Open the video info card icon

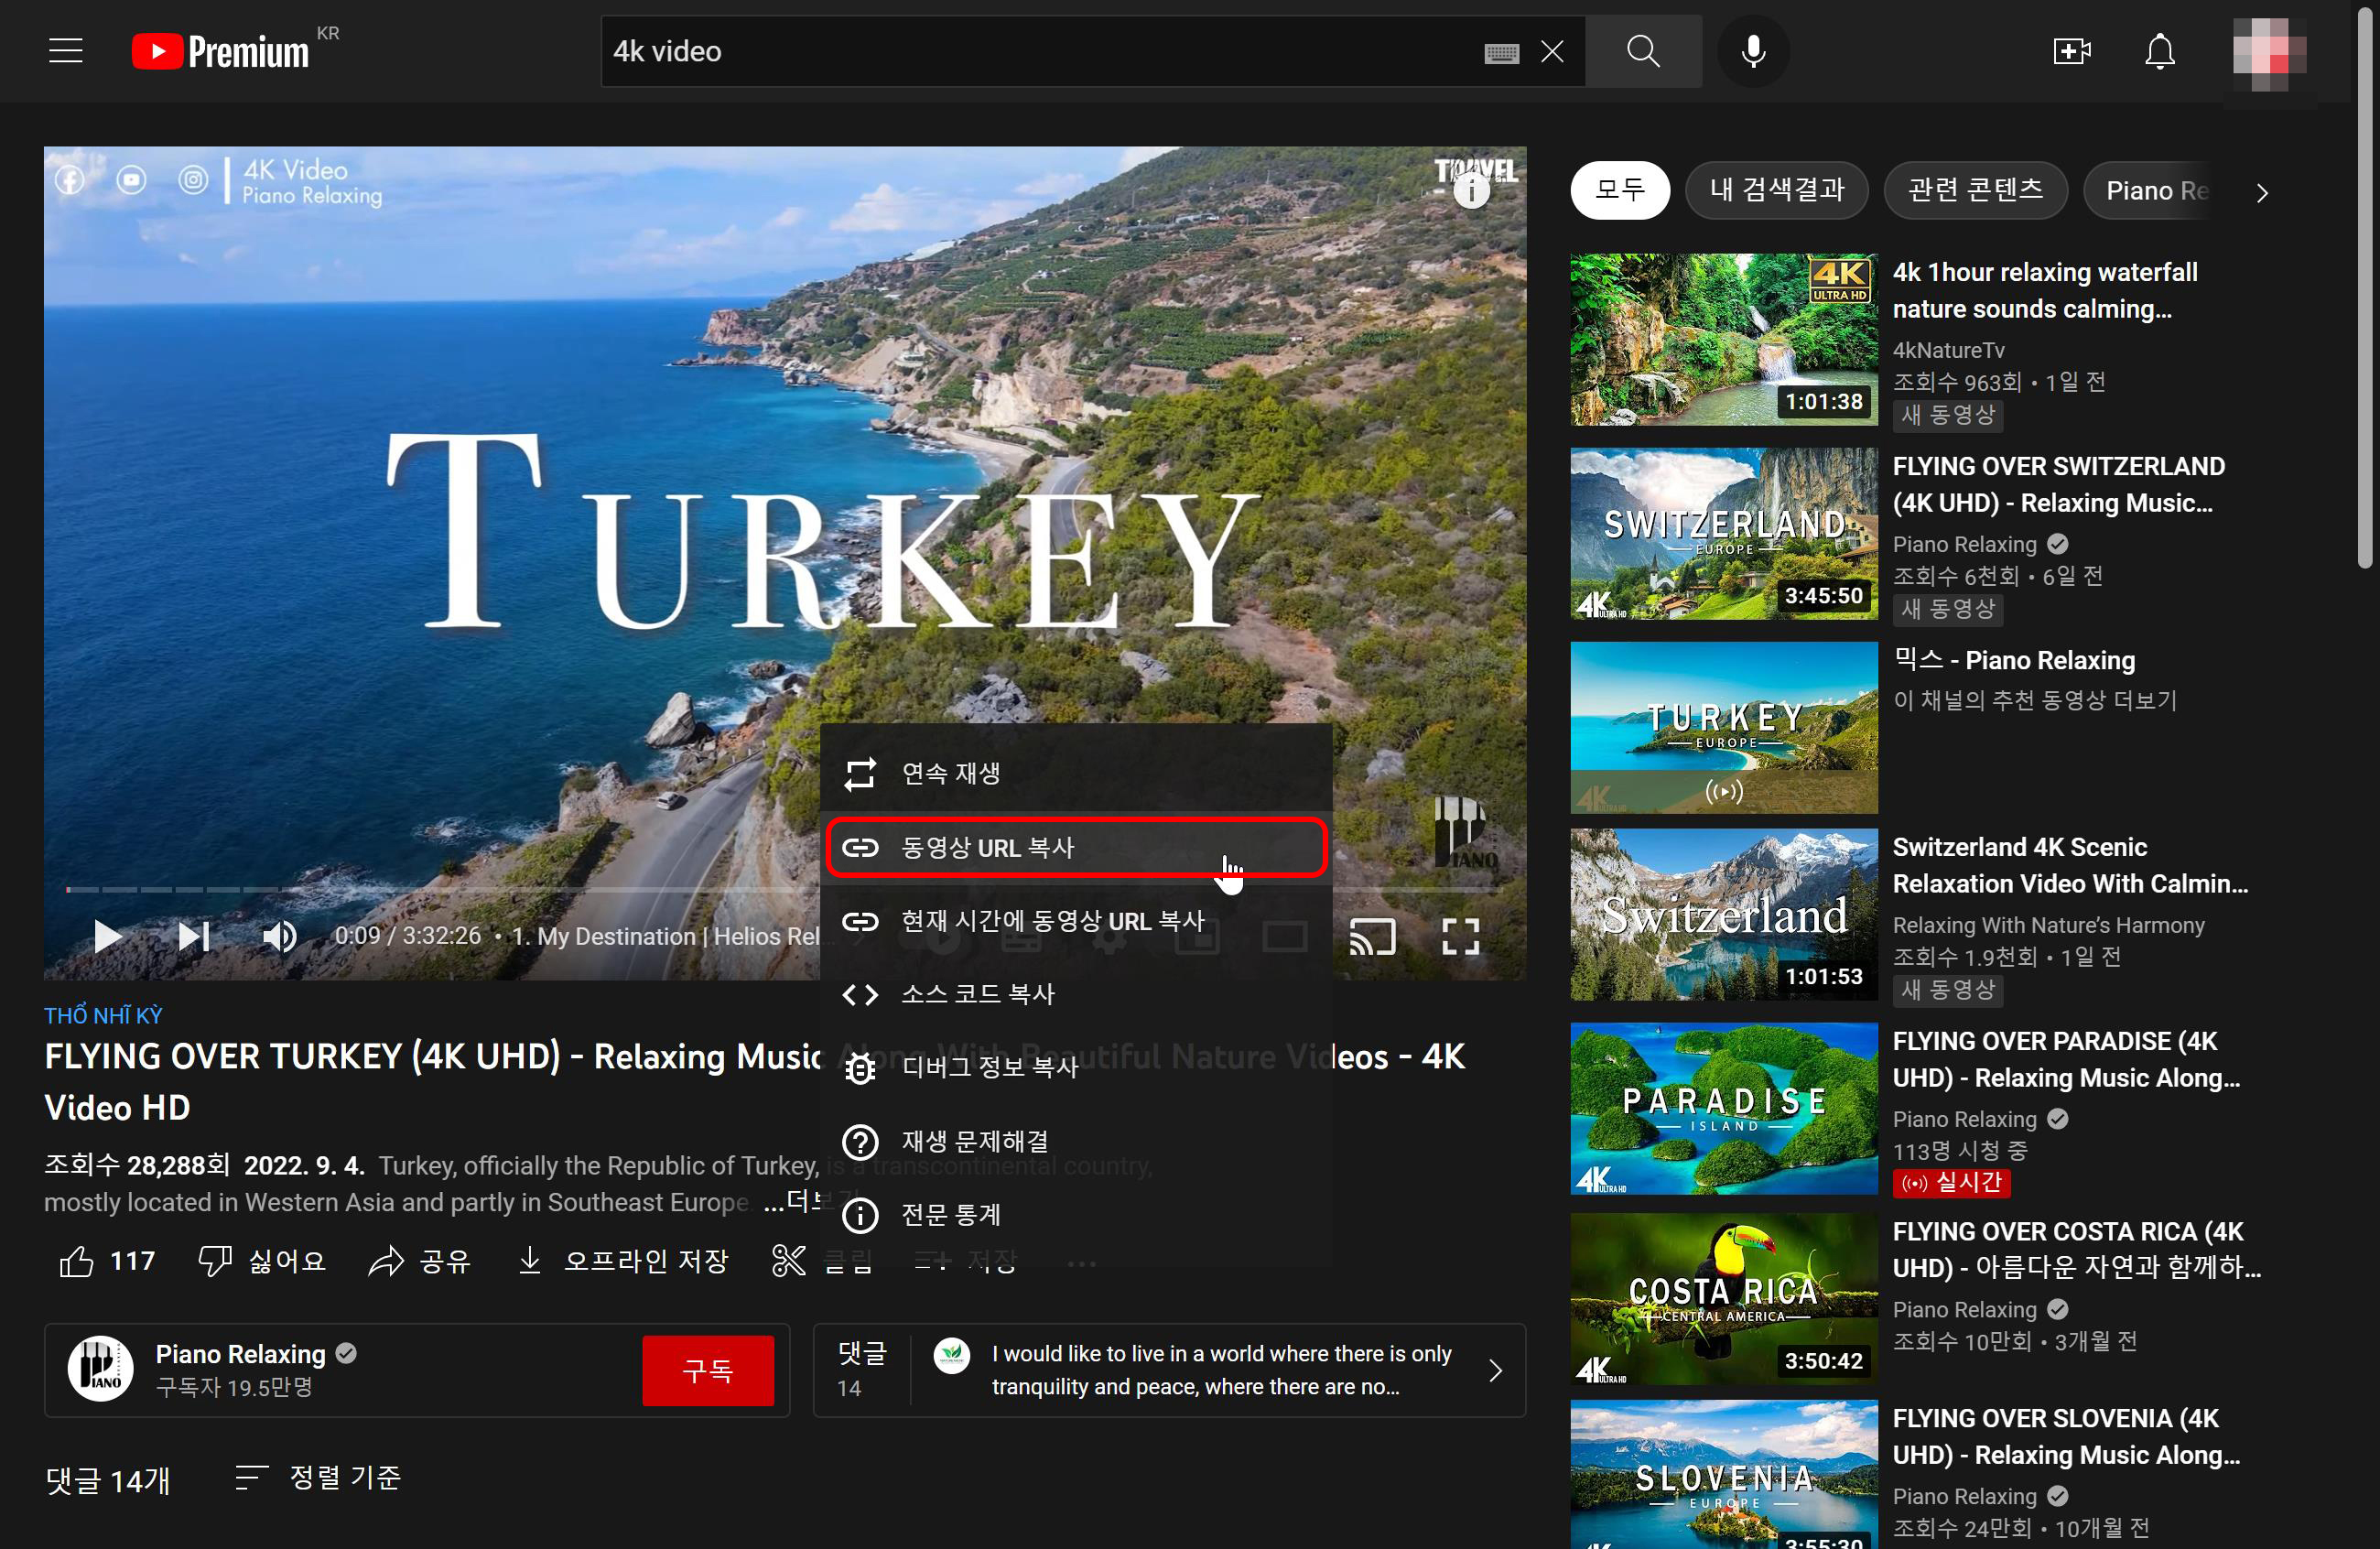(x=1471, y=189)
